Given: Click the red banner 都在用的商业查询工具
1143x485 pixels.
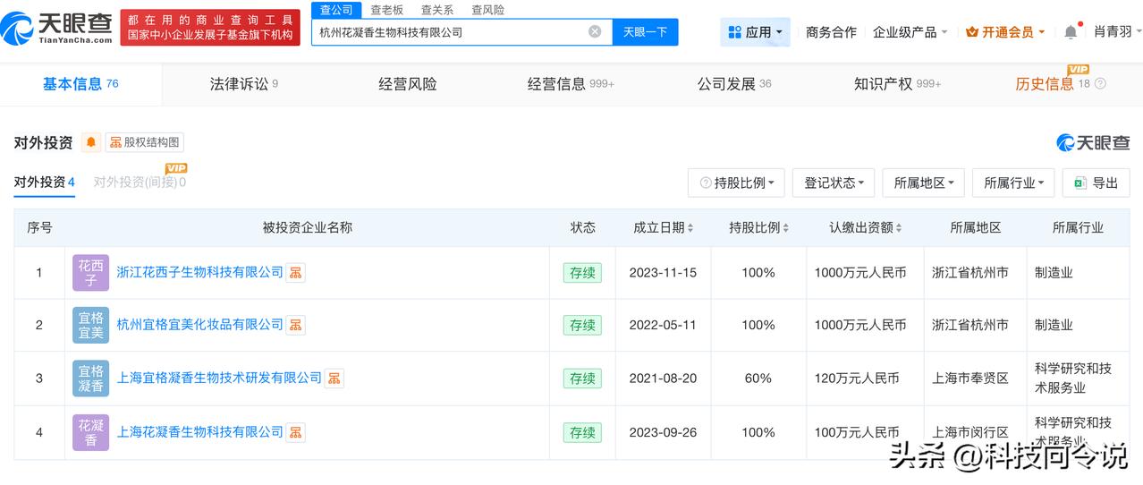Looking at the screenshot, I should [210, 28].
